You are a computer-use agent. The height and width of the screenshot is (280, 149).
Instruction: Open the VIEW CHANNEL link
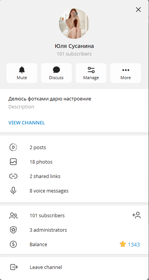click(27, 123)
